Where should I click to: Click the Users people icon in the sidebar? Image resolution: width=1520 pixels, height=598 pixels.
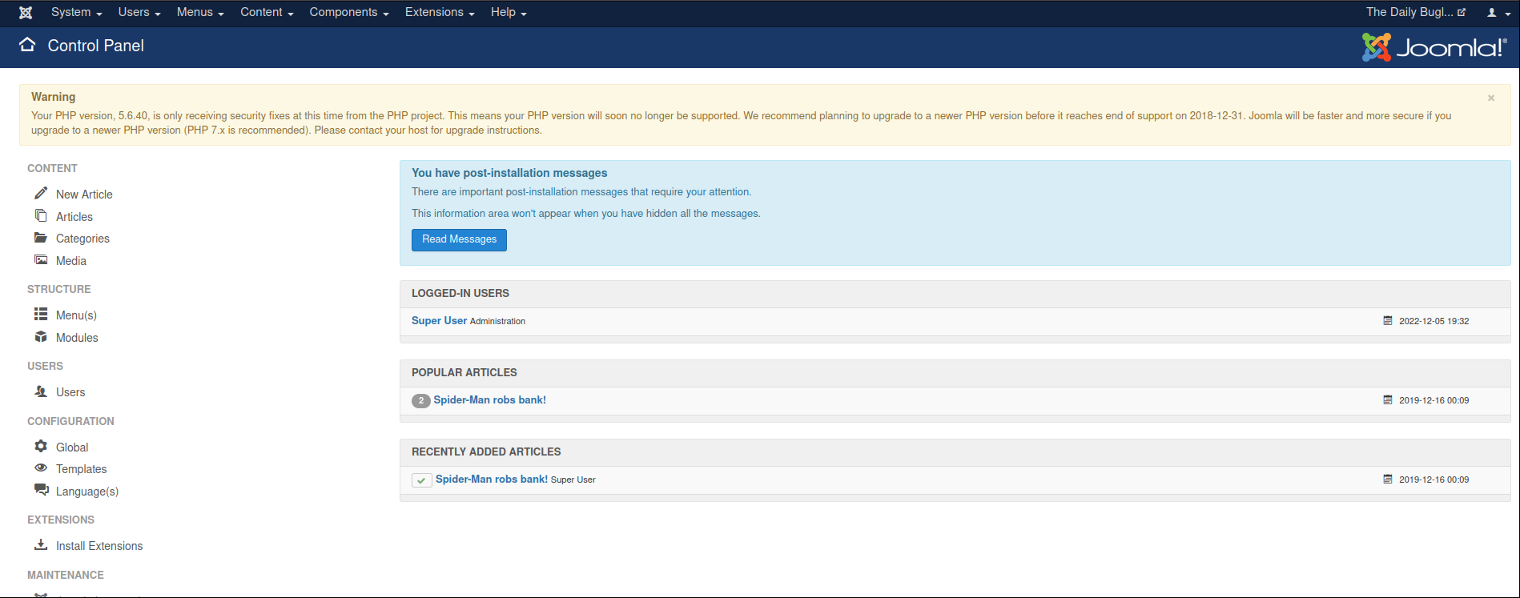click(x=41, y=391)
